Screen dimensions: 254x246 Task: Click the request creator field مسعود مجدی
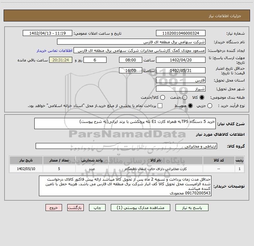pos(140,51)
